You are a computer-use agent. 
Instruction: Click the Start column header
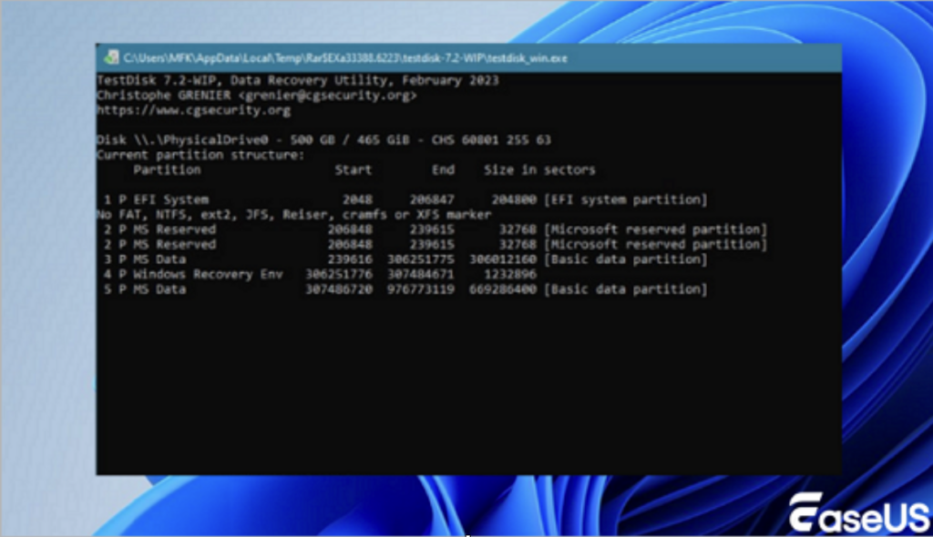[353, 170]
